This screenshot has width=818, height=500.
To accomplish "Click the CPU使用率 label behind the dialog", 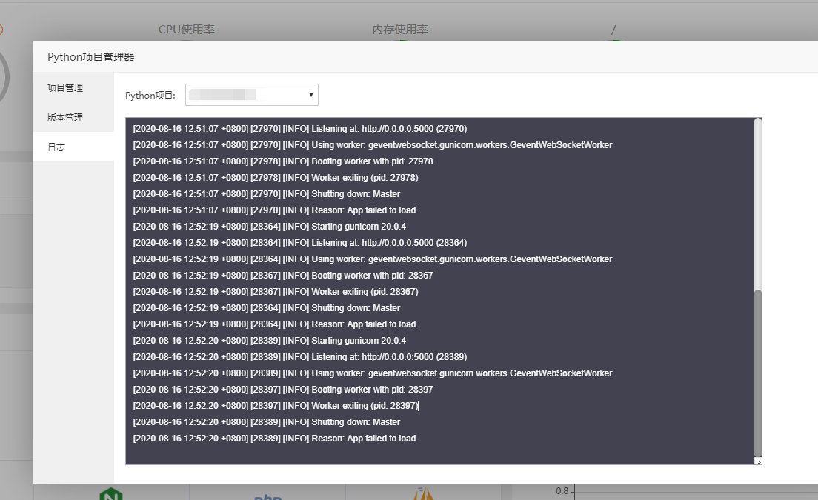I will pos(186,29).
